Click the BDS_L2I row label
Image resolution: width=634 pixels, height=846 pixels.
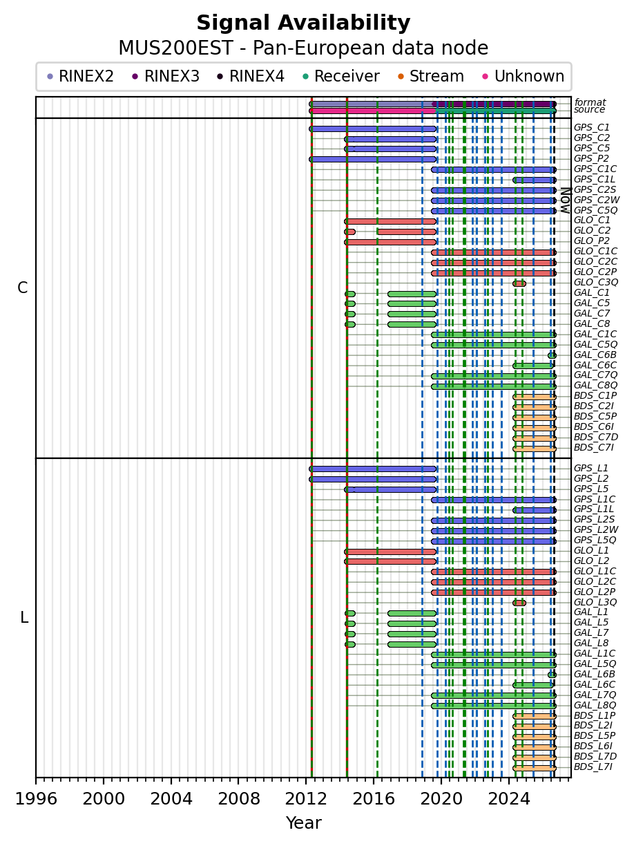(593, 726)
